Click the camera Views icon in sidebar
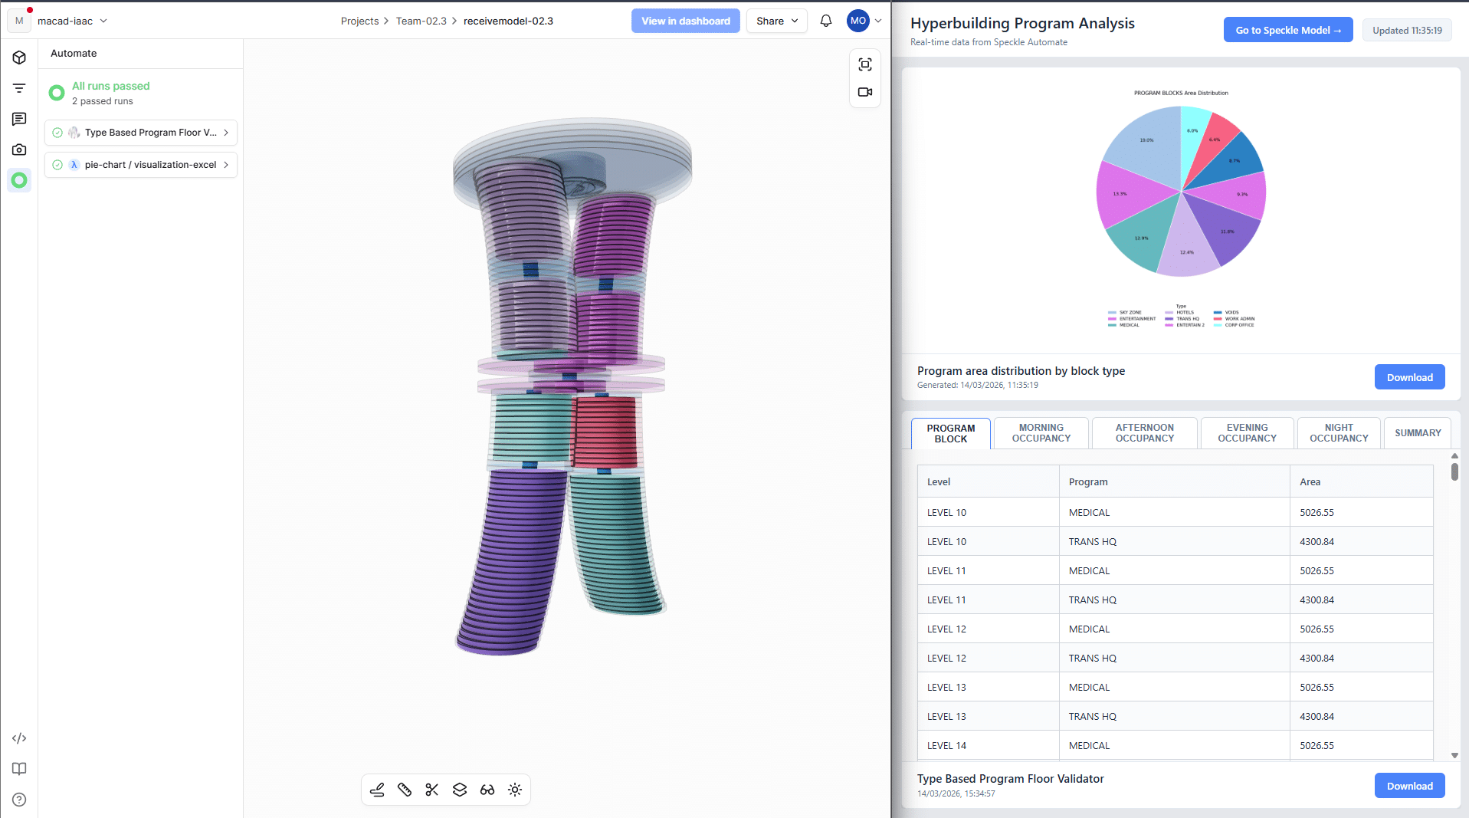The image size is (1469, 818). pos(19,149)
